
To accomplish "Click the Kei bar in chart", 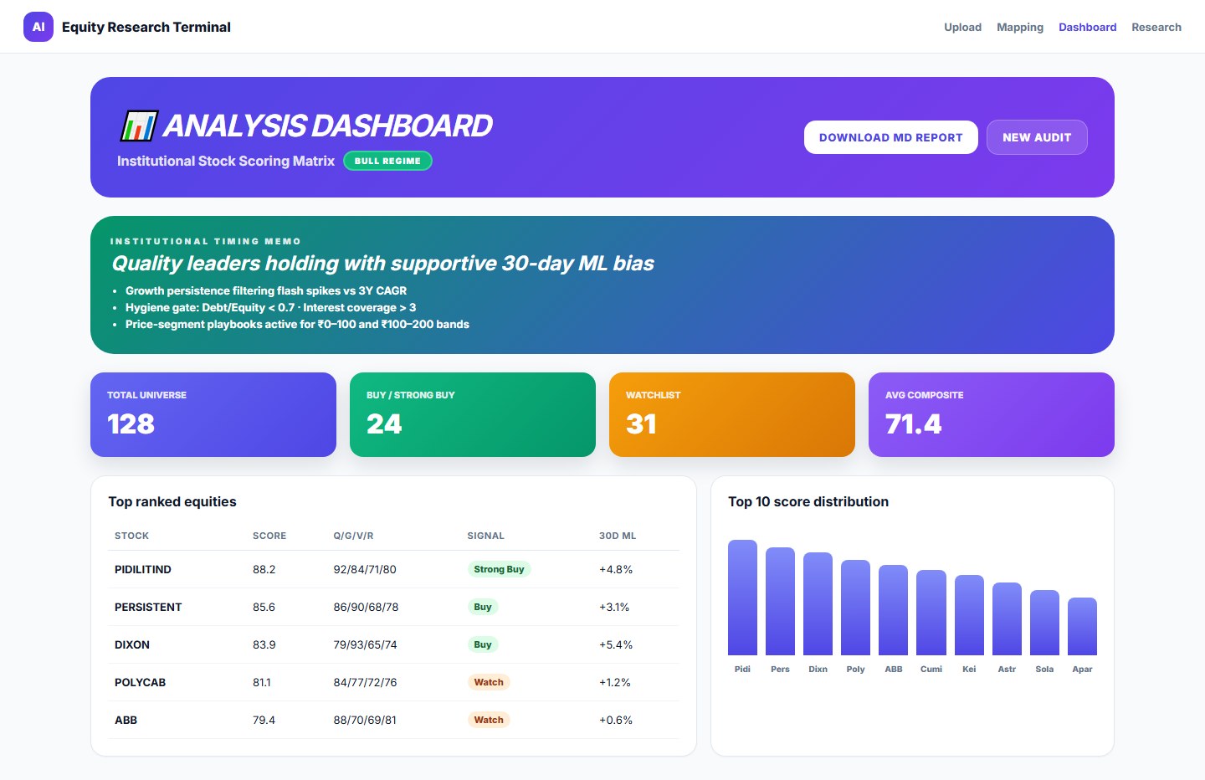I will (969, 615).
